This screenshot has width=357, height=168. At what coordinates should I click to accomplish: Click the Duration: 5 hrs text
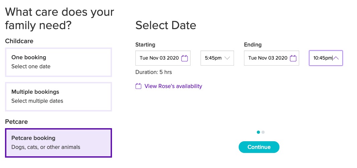tap(154, 72)
